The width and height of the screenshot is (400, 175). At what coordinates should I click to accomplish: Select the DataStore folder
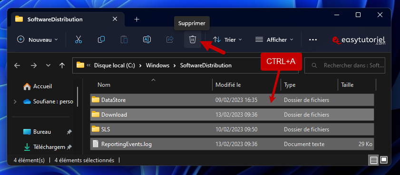[x=232, y=100]
